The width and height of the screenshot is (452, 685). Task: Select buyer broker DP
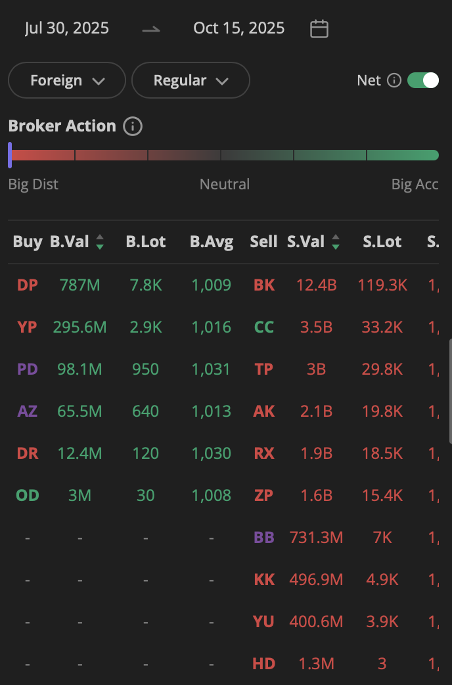point(28,285)
